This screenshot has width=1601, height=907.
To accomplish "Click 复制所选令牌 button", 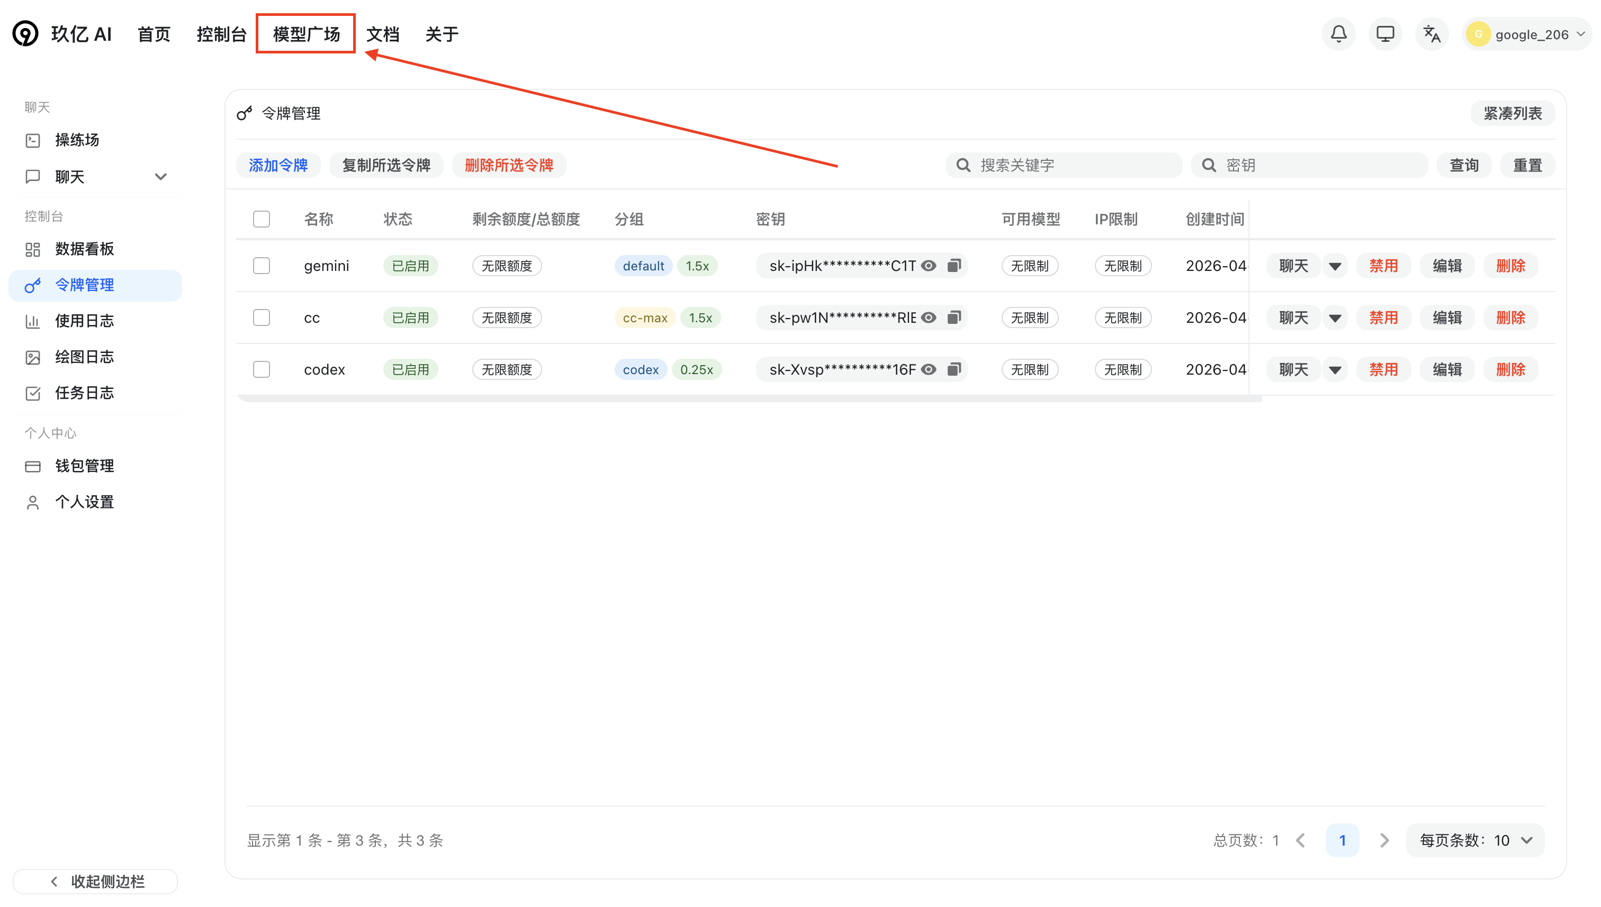I will (x=386, y=165).
